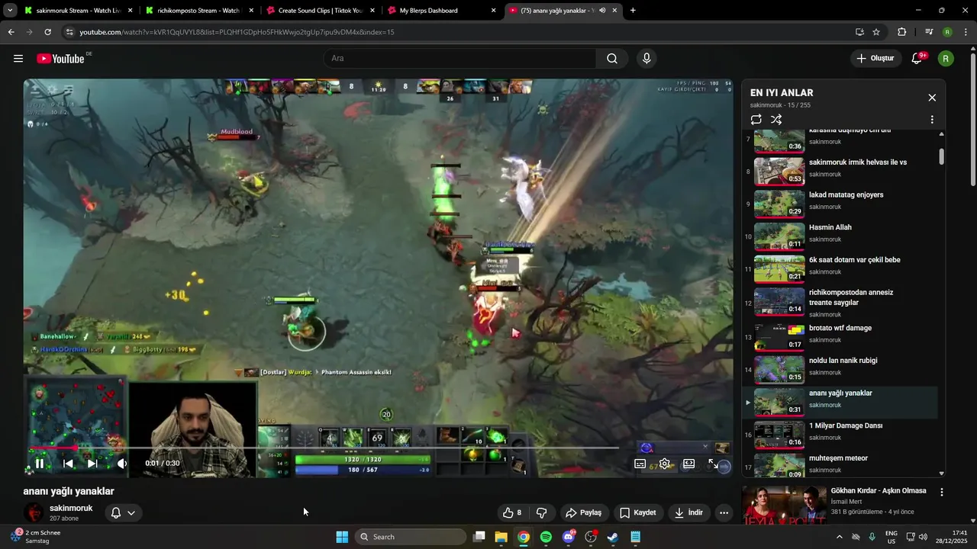Screen dimensions: 977x549
Task: Skip to next video in player
Action: pos(92,463)
